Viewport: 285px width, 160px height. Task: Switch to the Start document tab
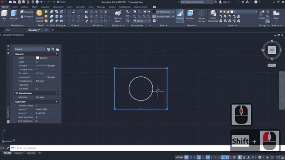click(8, 30)
